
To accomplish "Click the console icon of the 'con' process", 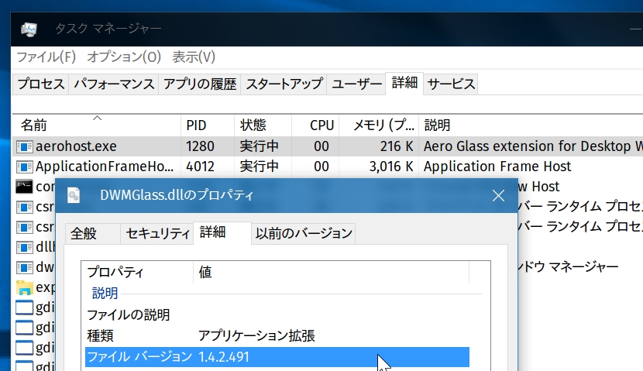I will (24, 187).
